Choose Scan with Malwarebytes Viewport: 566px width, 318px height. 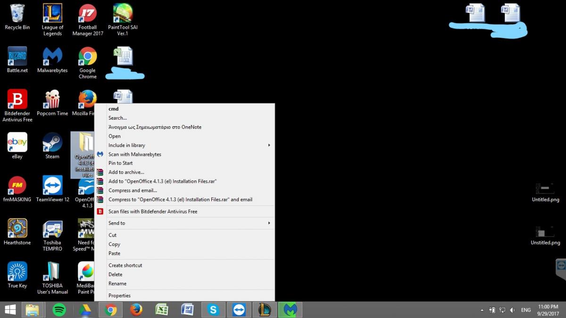pos(184,154)
